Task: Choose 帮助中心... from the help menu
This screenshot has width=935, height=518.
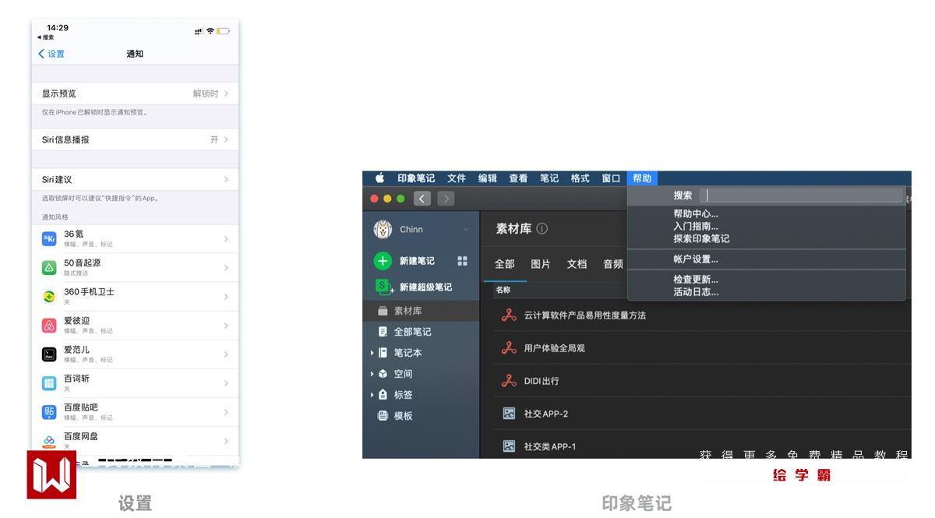Action: point(696,213)
